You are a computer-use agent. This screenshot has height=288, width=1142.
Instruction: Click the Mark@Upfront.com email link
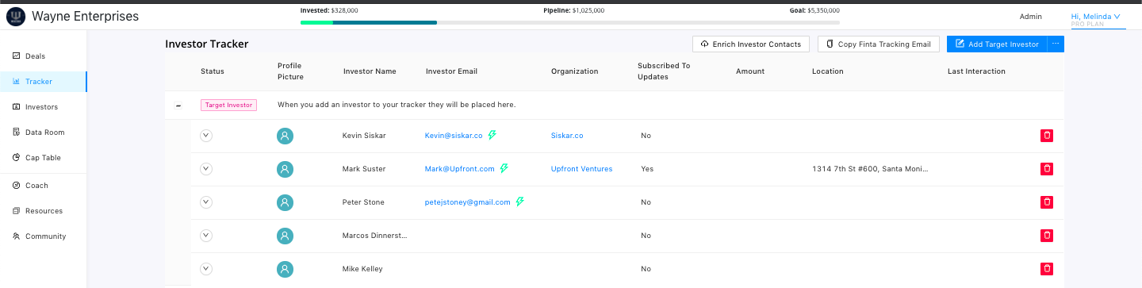coord(460,169)
